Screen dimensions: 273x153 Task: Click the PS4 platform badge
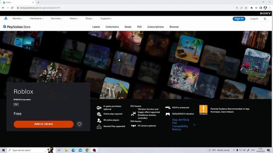click(x=16, y=104)
